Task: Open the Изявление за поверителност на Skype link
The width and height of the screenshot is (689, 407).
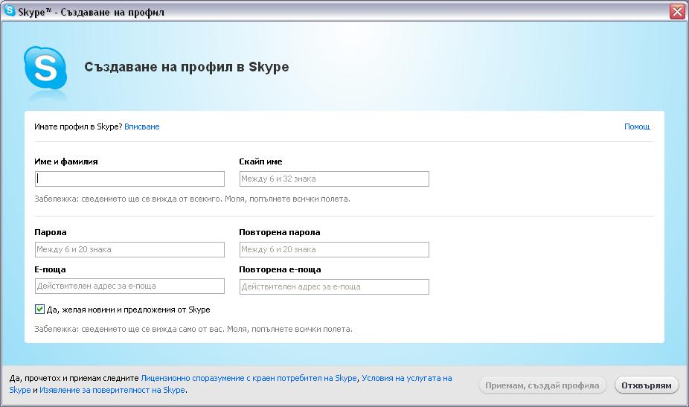Action: point(112,390)
